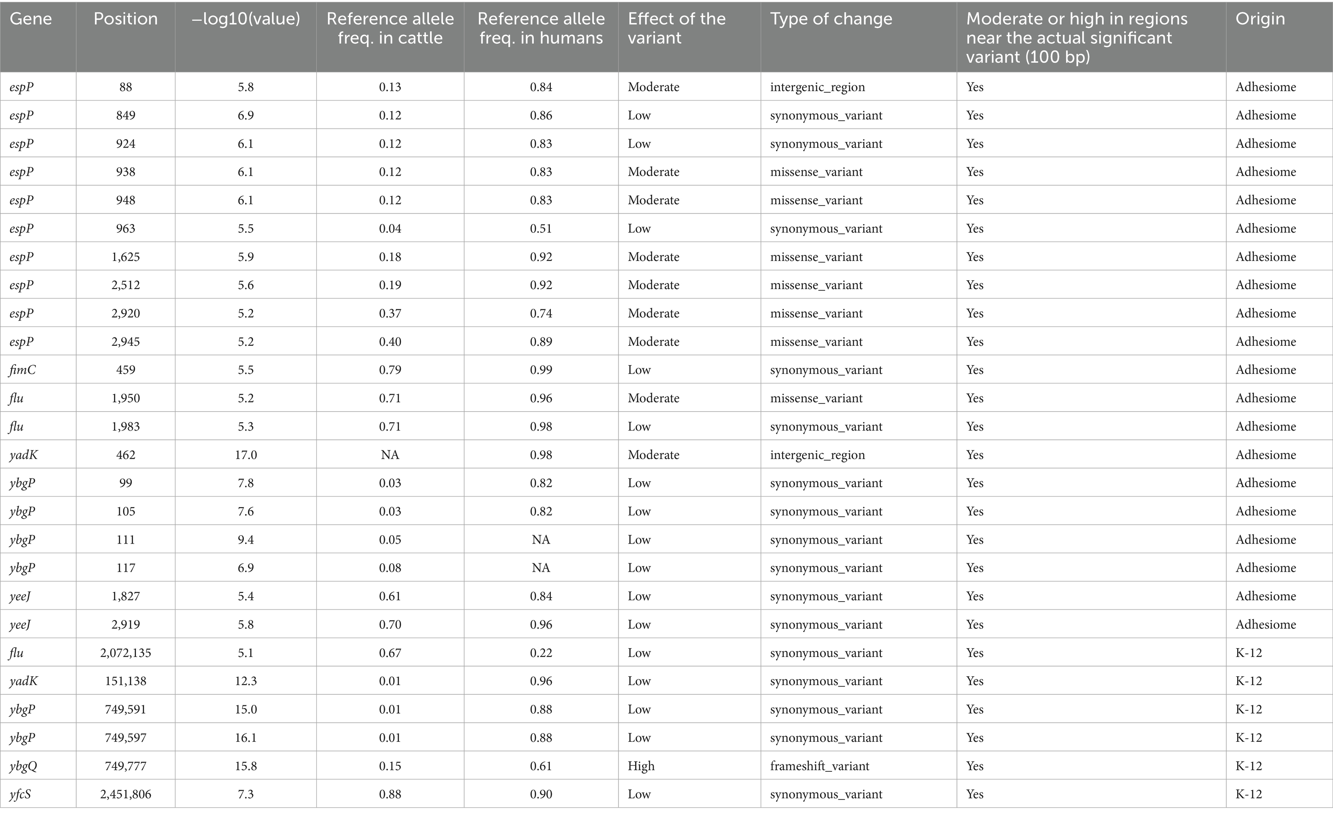Image resolution: width=1333 pixels, height=816 pixels.
Task: Click the NA cell in the cattle column
Action: [390, 455]
